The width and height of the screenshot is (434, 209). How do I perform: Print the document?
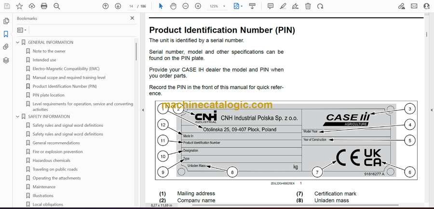pos(44,6)
